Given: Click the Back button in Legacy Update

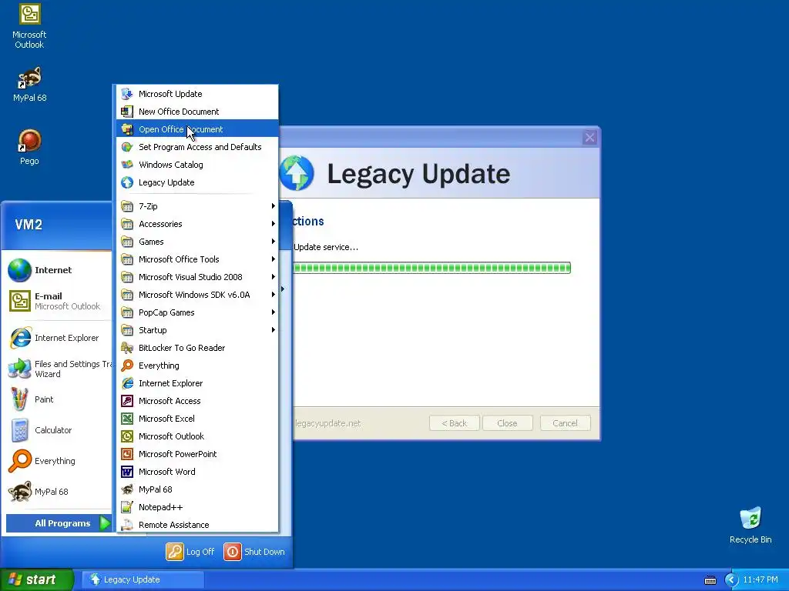Looking at the screenshot, I should [x=455, y=423].
